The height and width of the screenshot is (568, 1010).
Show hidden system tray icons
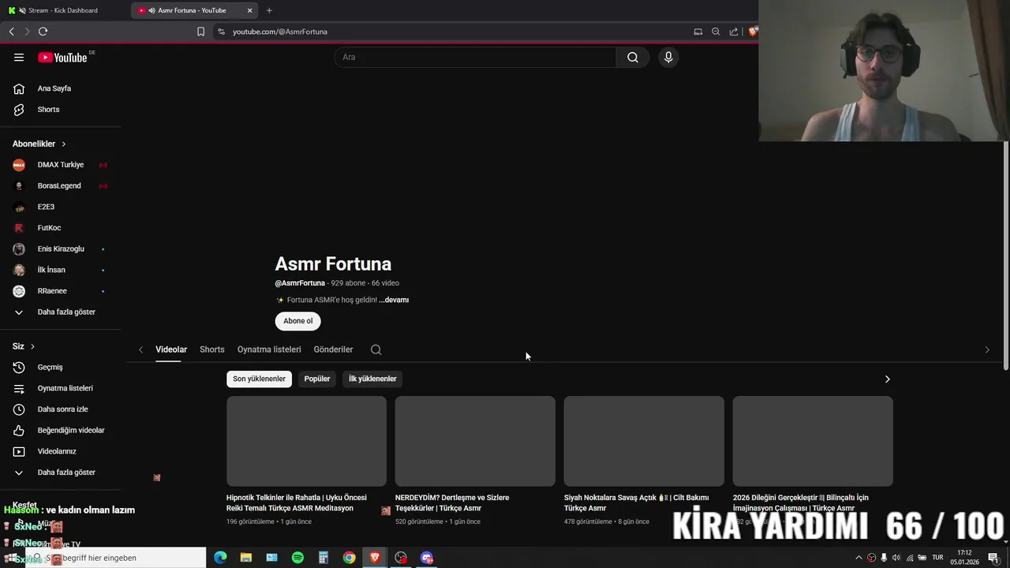point(858,558)
